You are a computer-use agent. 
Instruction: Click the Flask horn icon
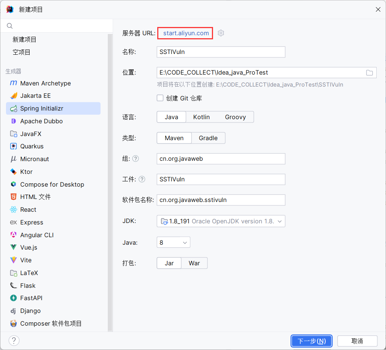13,286
